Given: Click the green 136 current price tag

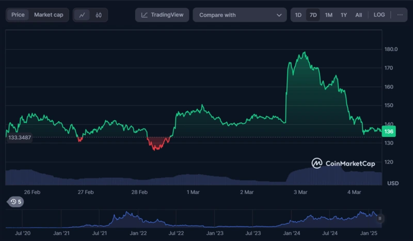Looking at the screenshot, I should tap(389, 132).
